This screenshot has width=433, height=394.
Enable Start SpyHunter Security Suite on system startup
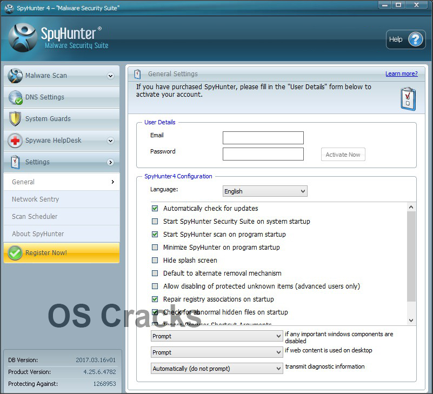point(155,222)
